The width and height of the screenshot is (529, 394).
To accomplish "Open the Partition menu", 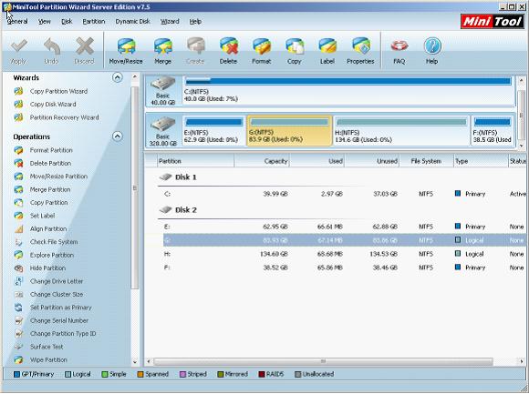I will [94, 22].
